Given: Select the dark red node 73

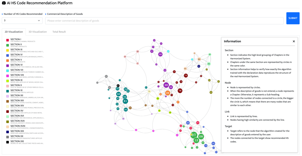Looking at the screenshot, I should [x=186, y=76].
